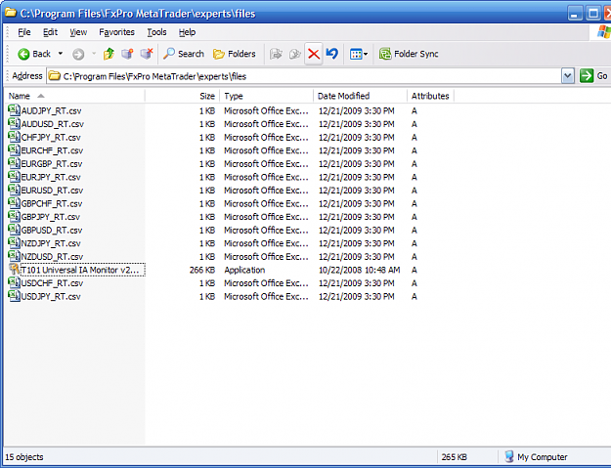Click the blue Undo arrow icon
The image size is (611, 468).
pyautogui.click(x=332, y=54)
